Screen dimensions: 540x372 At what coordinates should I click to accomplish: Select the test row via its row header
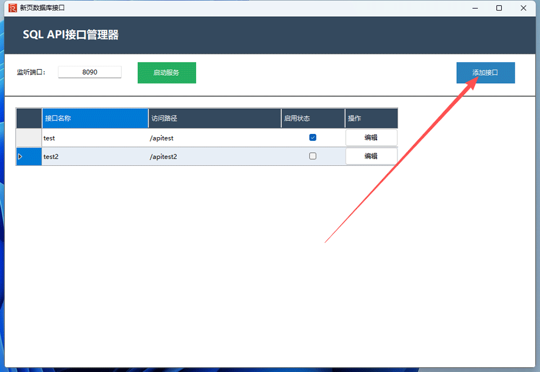(29, 138)
